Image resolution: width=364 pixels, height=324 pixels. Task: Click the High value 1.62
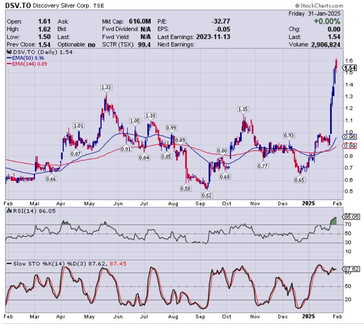tap(44, 29)
